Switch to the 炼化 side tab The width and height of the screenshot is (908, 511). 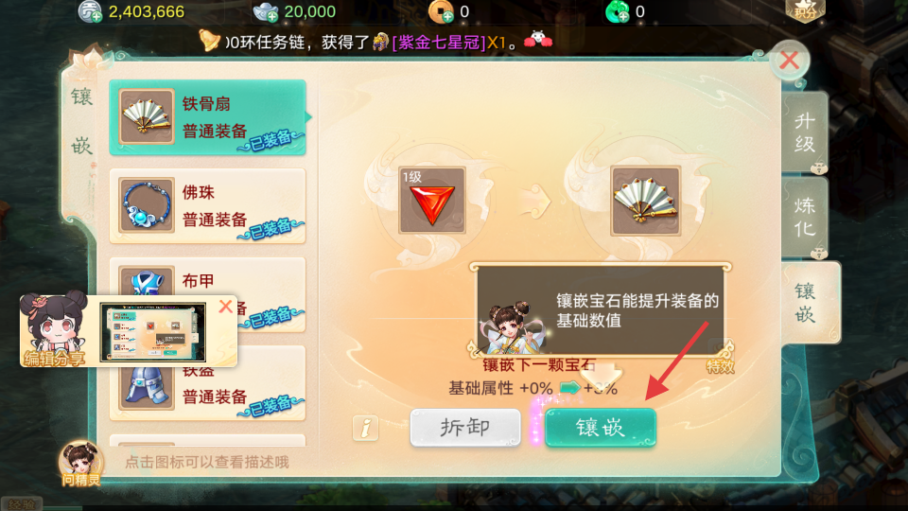805,218
